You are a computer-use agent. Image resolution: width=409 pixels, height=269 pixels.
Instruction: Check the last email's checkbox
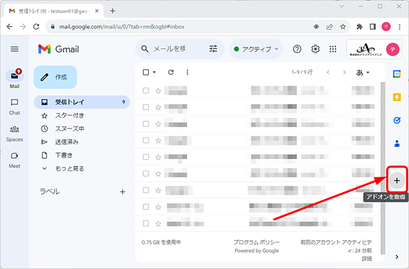coord(146,223)
